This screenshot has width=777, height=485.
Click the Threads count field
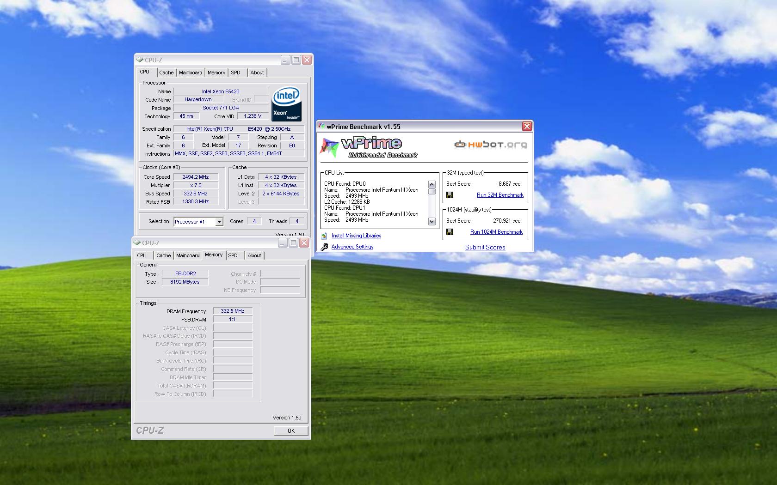click(x=297, y=221)
